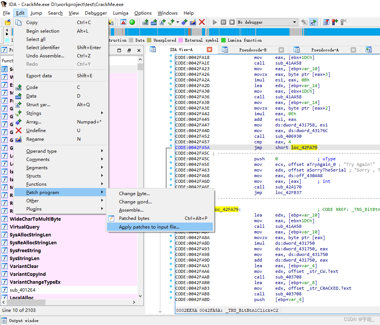The image size is (380, 325).
Task: Click the Create string toolbar icon
Action: pyautogui.click(x=171, y=22)
